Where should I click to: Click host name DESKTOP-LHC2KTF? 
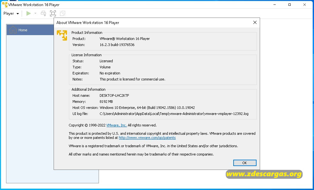tap(114, 95)
